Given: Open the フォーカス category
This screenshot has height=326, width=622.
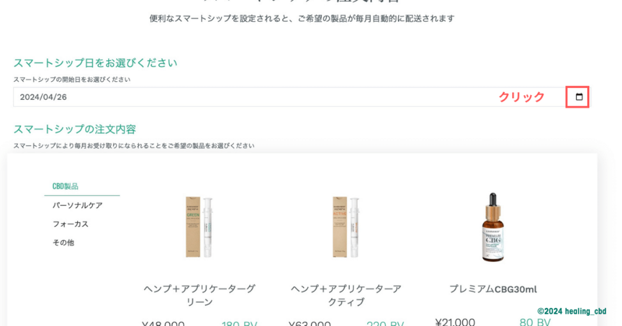Looking at the screenshot, I should [70, 224].
